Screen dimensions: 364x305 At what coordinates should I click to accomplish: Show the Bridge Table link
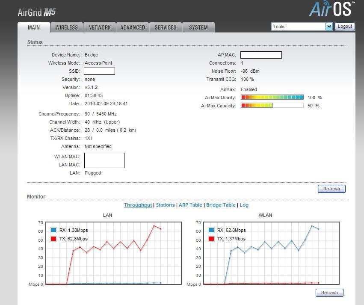tap(221, 205)
